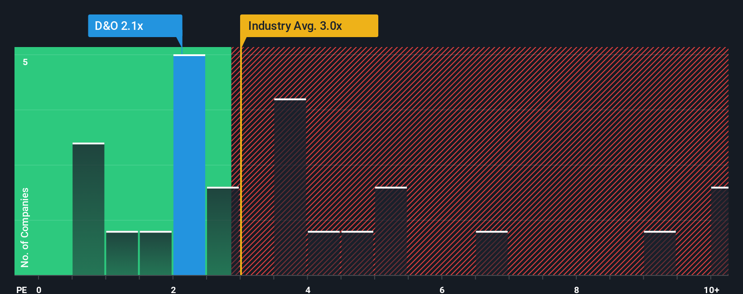Click the bar between PE 6.5 and 7
Image resolution: width=743 pixels, height=294 pixels.
[492, 253]
